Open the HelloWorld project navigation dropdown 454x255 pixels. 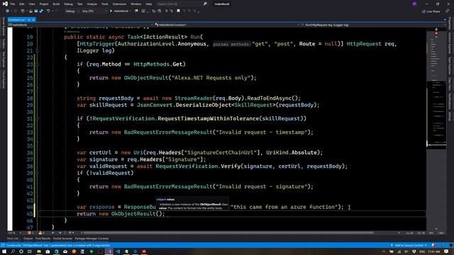(80, 25)
